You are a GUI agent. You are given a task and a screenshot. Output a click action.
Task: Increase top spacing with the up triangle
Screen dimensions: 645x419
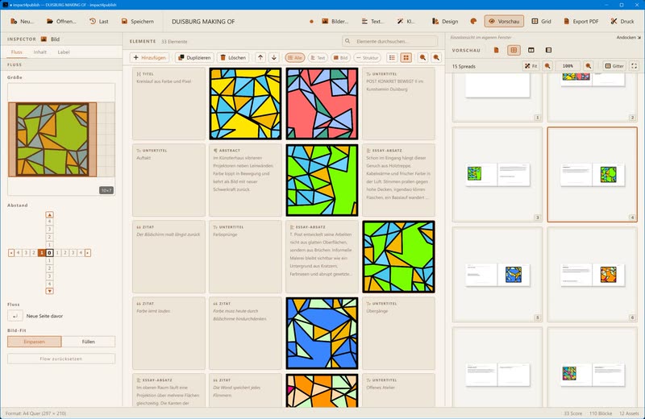(x=49, y=214)
